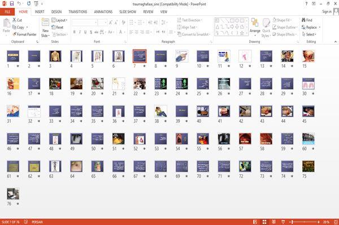Switch to Reading View in status bar
Viewport: 339px width, 225px height.
273,222
